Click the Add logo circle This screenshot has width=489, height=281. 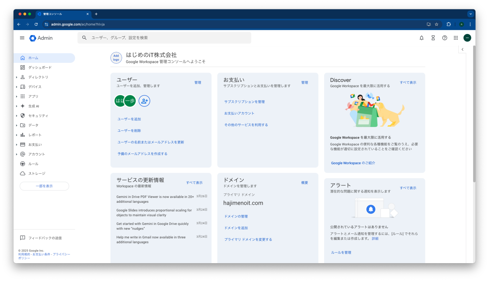116,58
